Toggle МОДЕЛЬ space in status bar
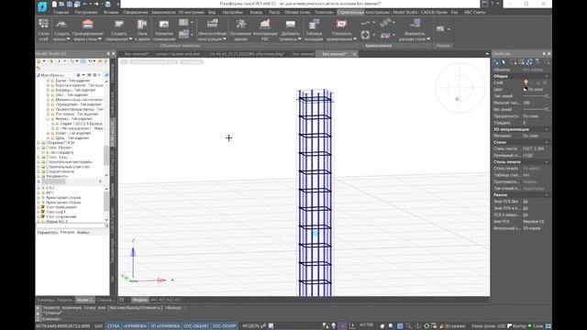 [250, 326]
